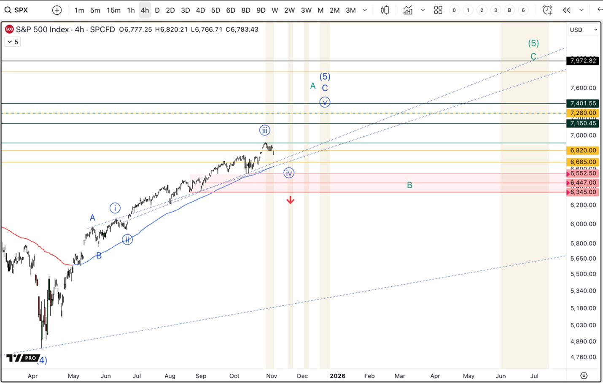
Task: Click the 6,820.00 yellow price label
Action: click(x=583, y=150)
